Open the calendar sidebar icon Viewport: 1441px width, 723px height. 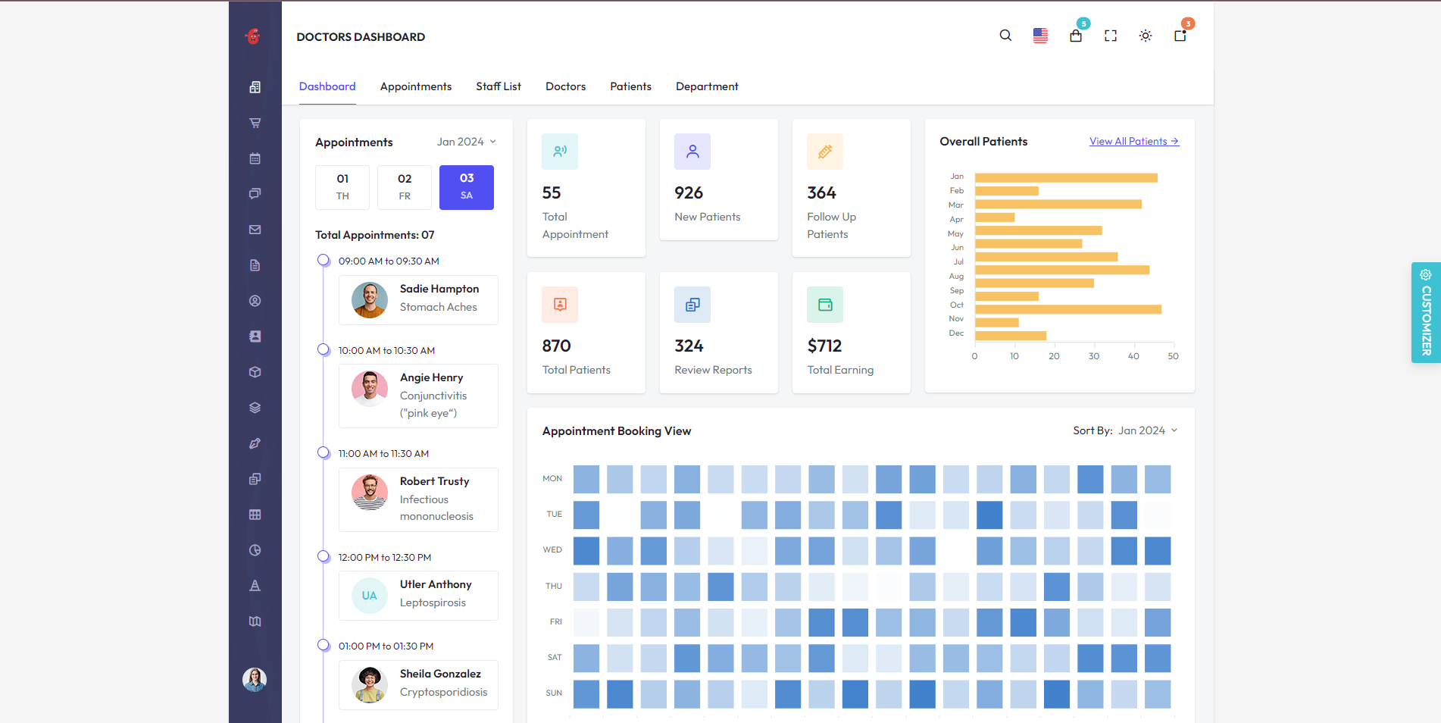[255, 158]
